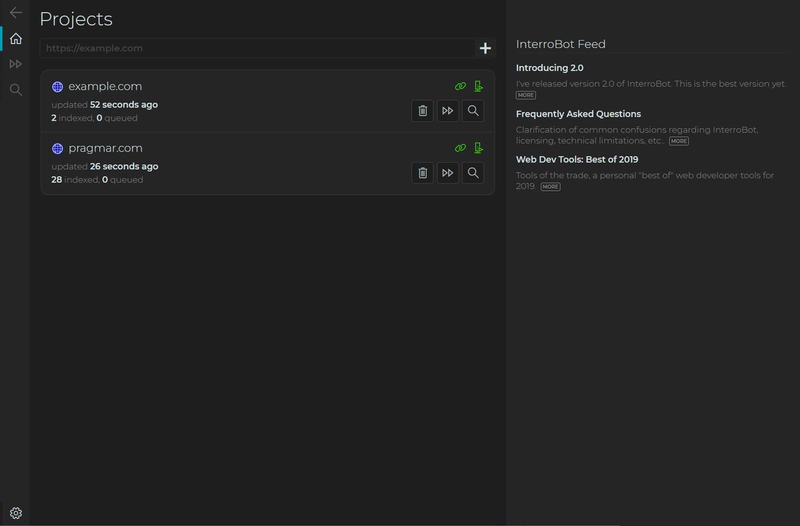
Task: Open the pragmar.com project title
Action: (105, 148)
